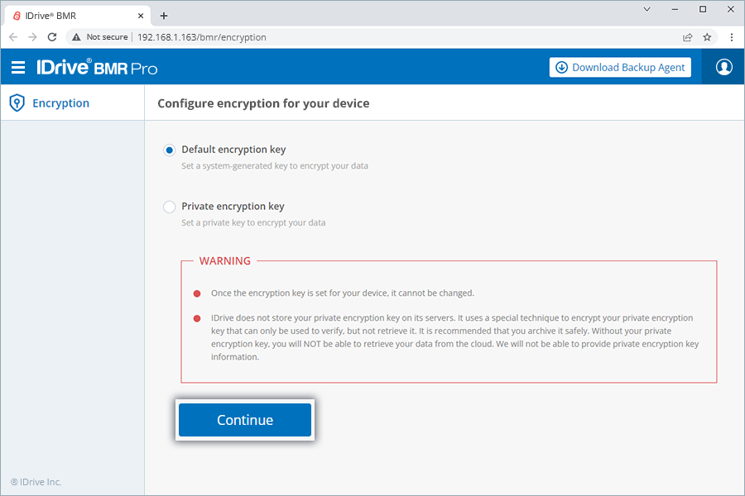Click the Download Backup Agent button

click(x=619, y=67)
